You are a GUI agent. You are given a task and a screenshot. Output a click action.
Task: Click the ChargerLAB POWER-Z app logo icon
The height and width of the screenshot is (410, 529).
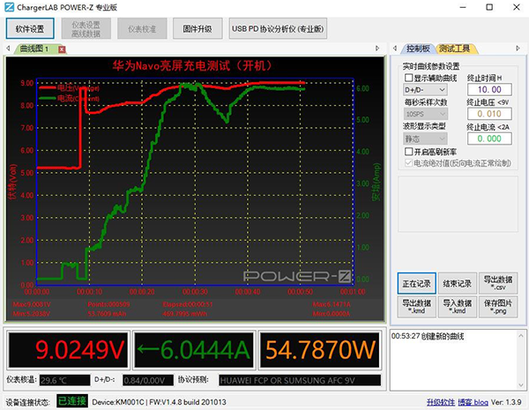coord(8,7)
